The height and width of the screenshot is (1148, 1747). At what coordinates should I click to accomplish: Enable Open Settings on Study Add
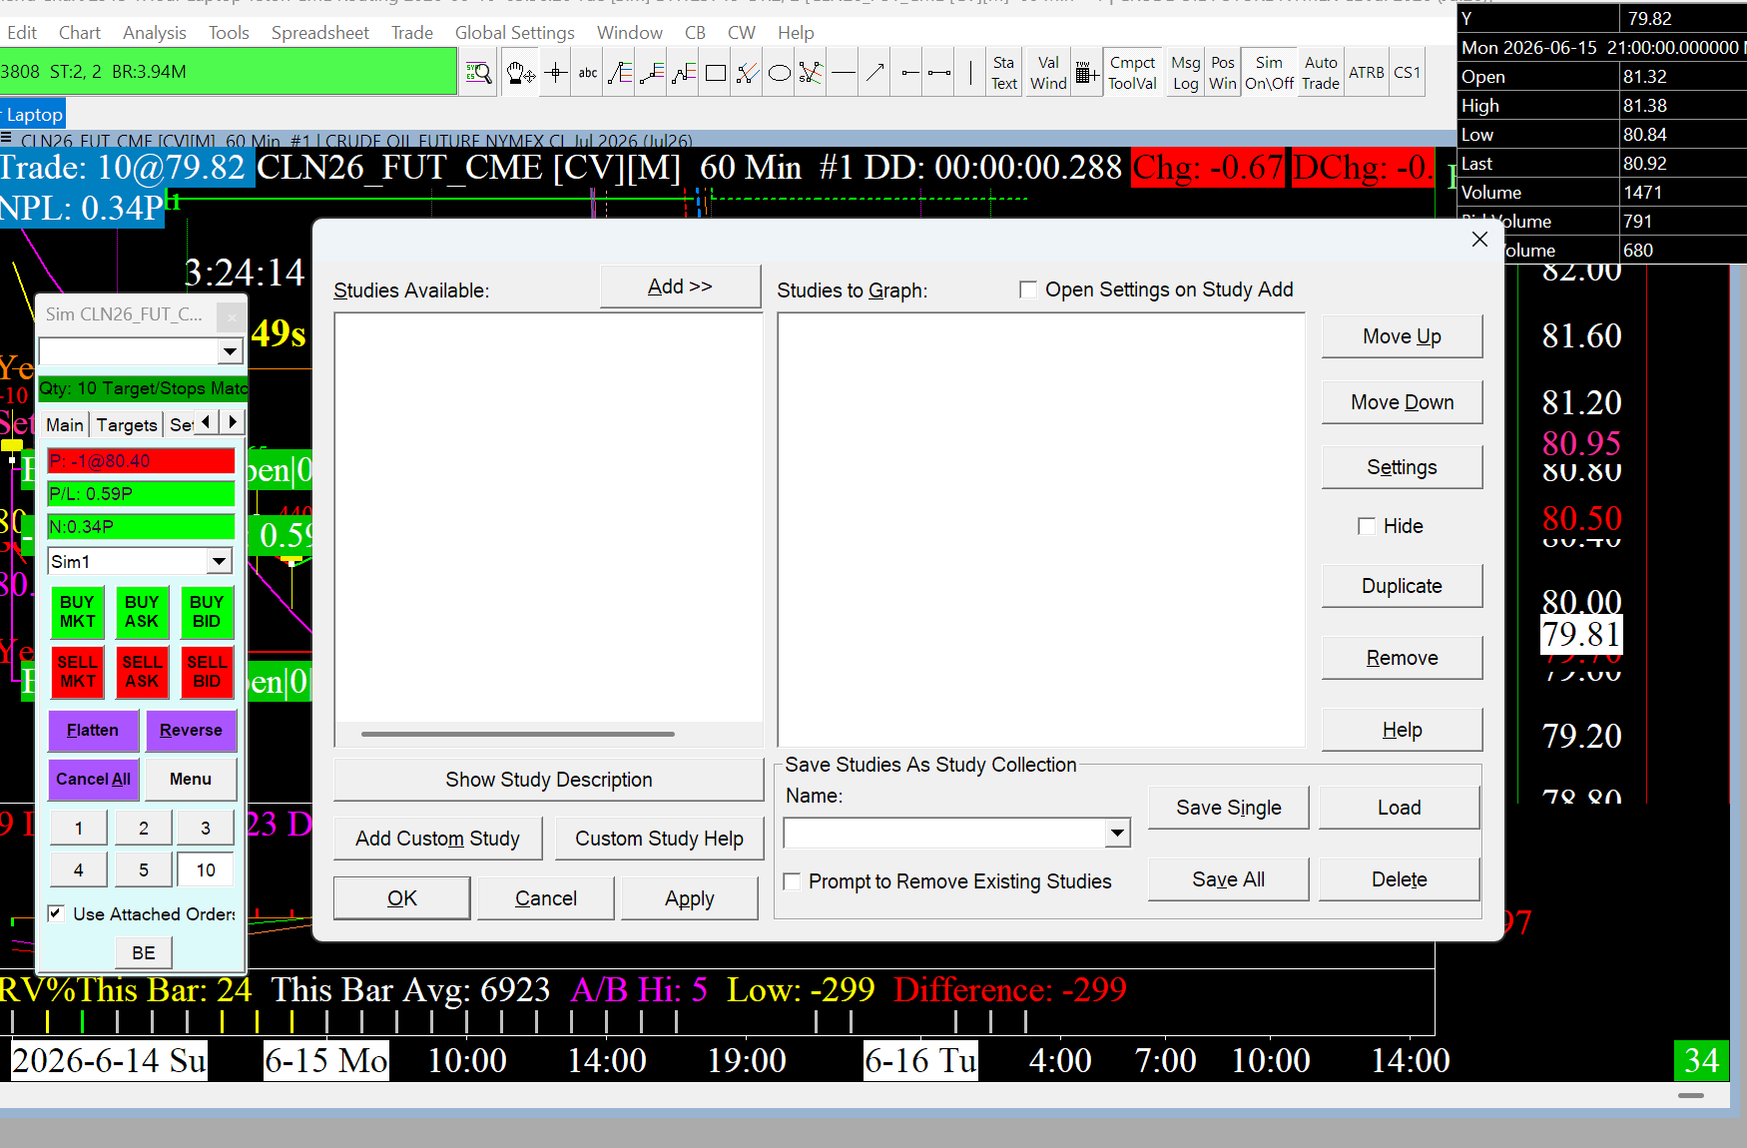tap(1027, 289)
